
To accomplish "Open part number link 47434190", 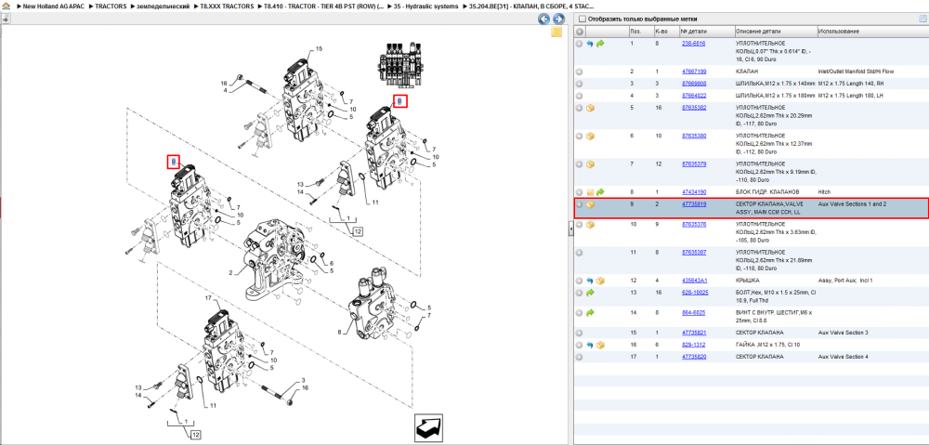I will tap(694, 192).
